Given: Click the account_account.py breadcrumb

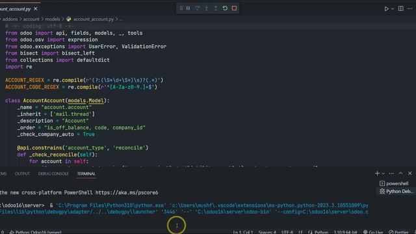Looking at the screenshot, I should [94, 19].
